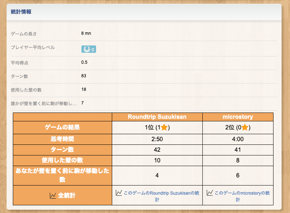
Task: Click the player average level laurel badge
Action: [x=89, y=49]
